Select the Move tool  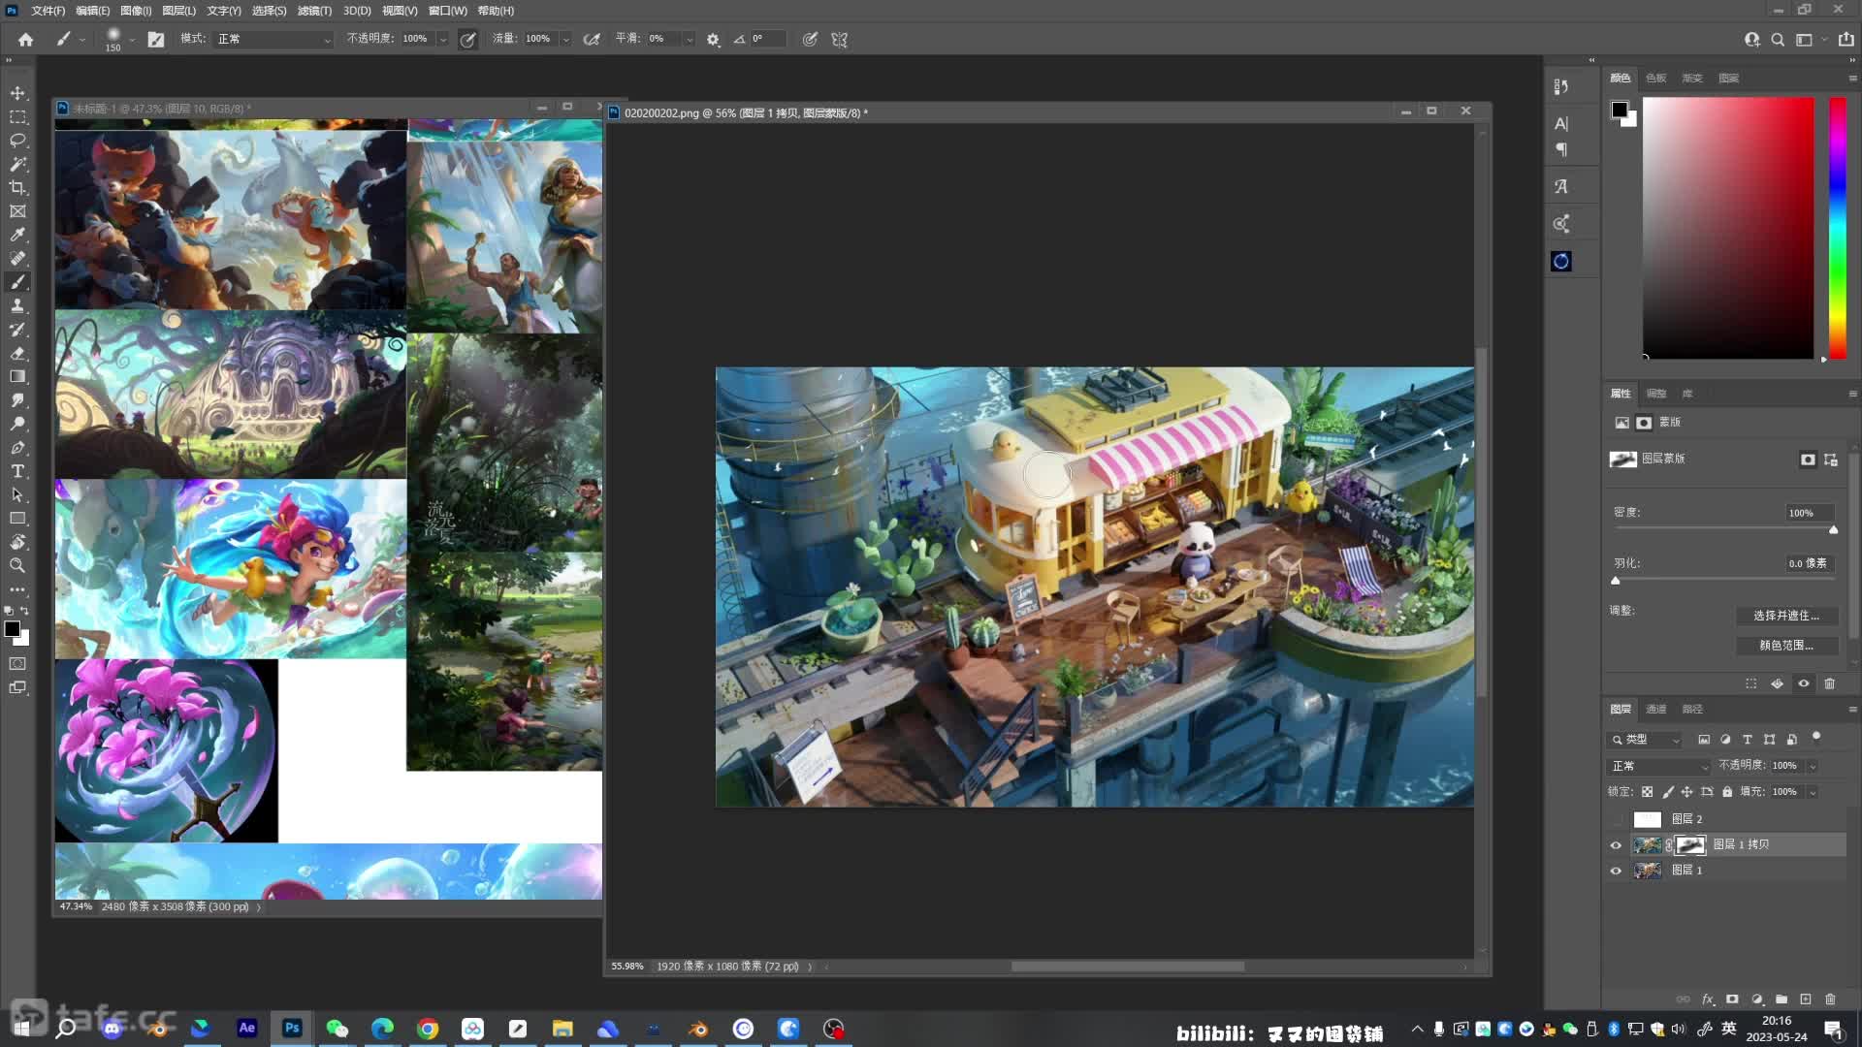click(x=17, y=93)
